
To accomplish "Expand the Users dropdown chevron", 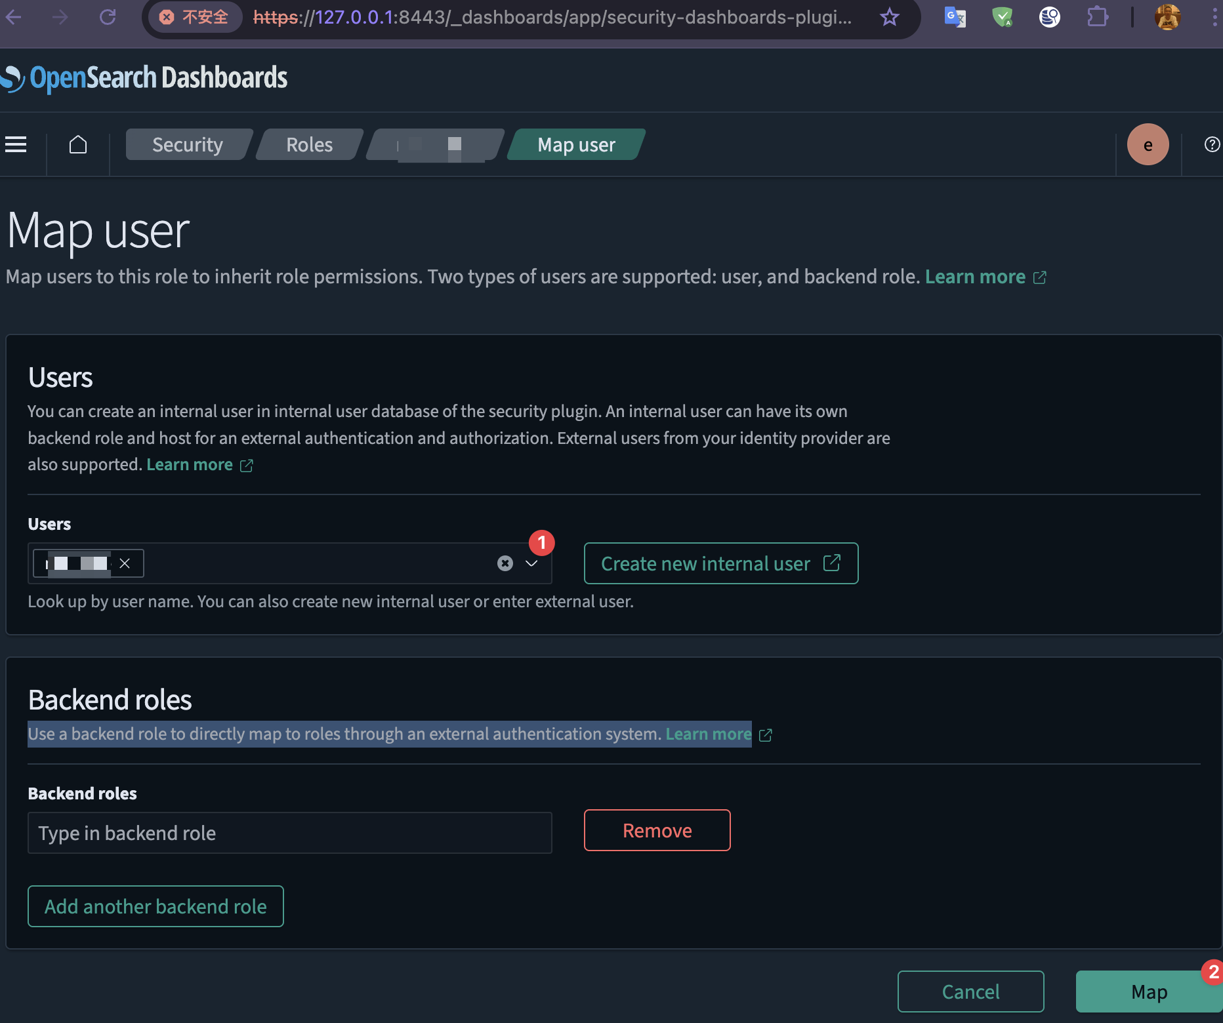I will tap(531, 563).
